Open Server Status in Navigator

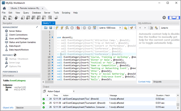15,31
